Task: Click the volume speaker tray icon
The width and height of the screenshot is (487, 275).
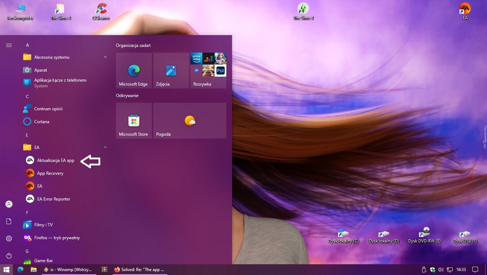Action: 441,270
